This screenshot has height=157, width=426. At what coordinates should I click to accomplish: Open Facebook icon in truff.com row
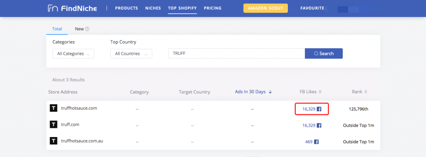coord(319,125)
